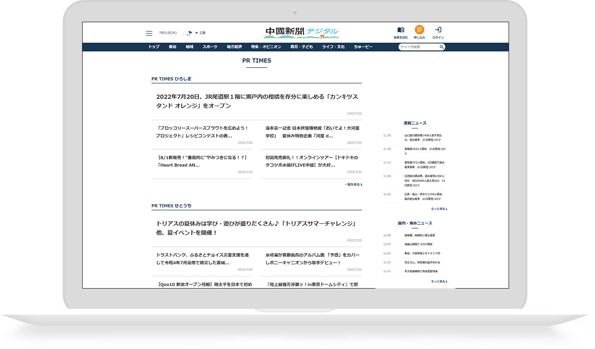This screenshot has width=595, height=349.
Task: Focus the サイト内検索 search field
Action: pos(419,47)
